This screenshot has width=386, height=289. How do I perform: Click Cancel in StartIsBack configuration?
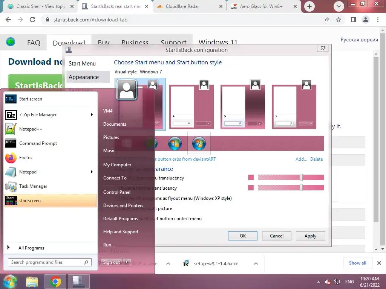tap(277, 236)
